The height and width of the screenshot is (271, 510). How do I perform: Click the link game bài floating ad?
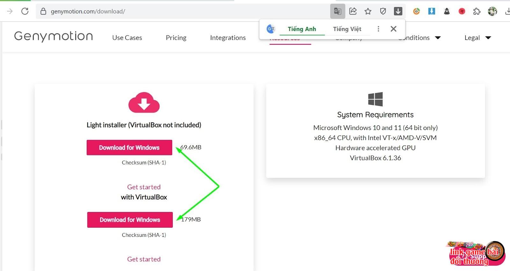coord(475,254)
